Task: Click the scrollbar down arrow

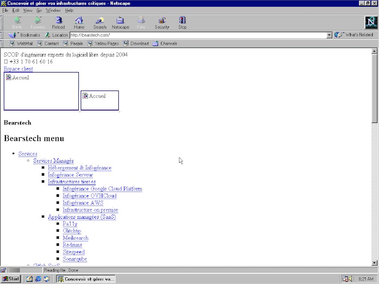Action: (374, 263)
